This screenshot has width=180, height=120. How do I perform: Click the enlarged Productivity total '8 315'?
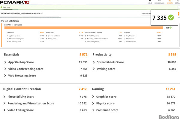tap(172, 54)
